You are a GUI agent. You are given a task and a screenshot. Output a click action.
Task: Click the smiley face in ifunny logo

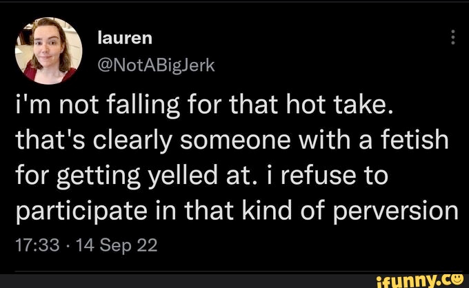point(459,278)
